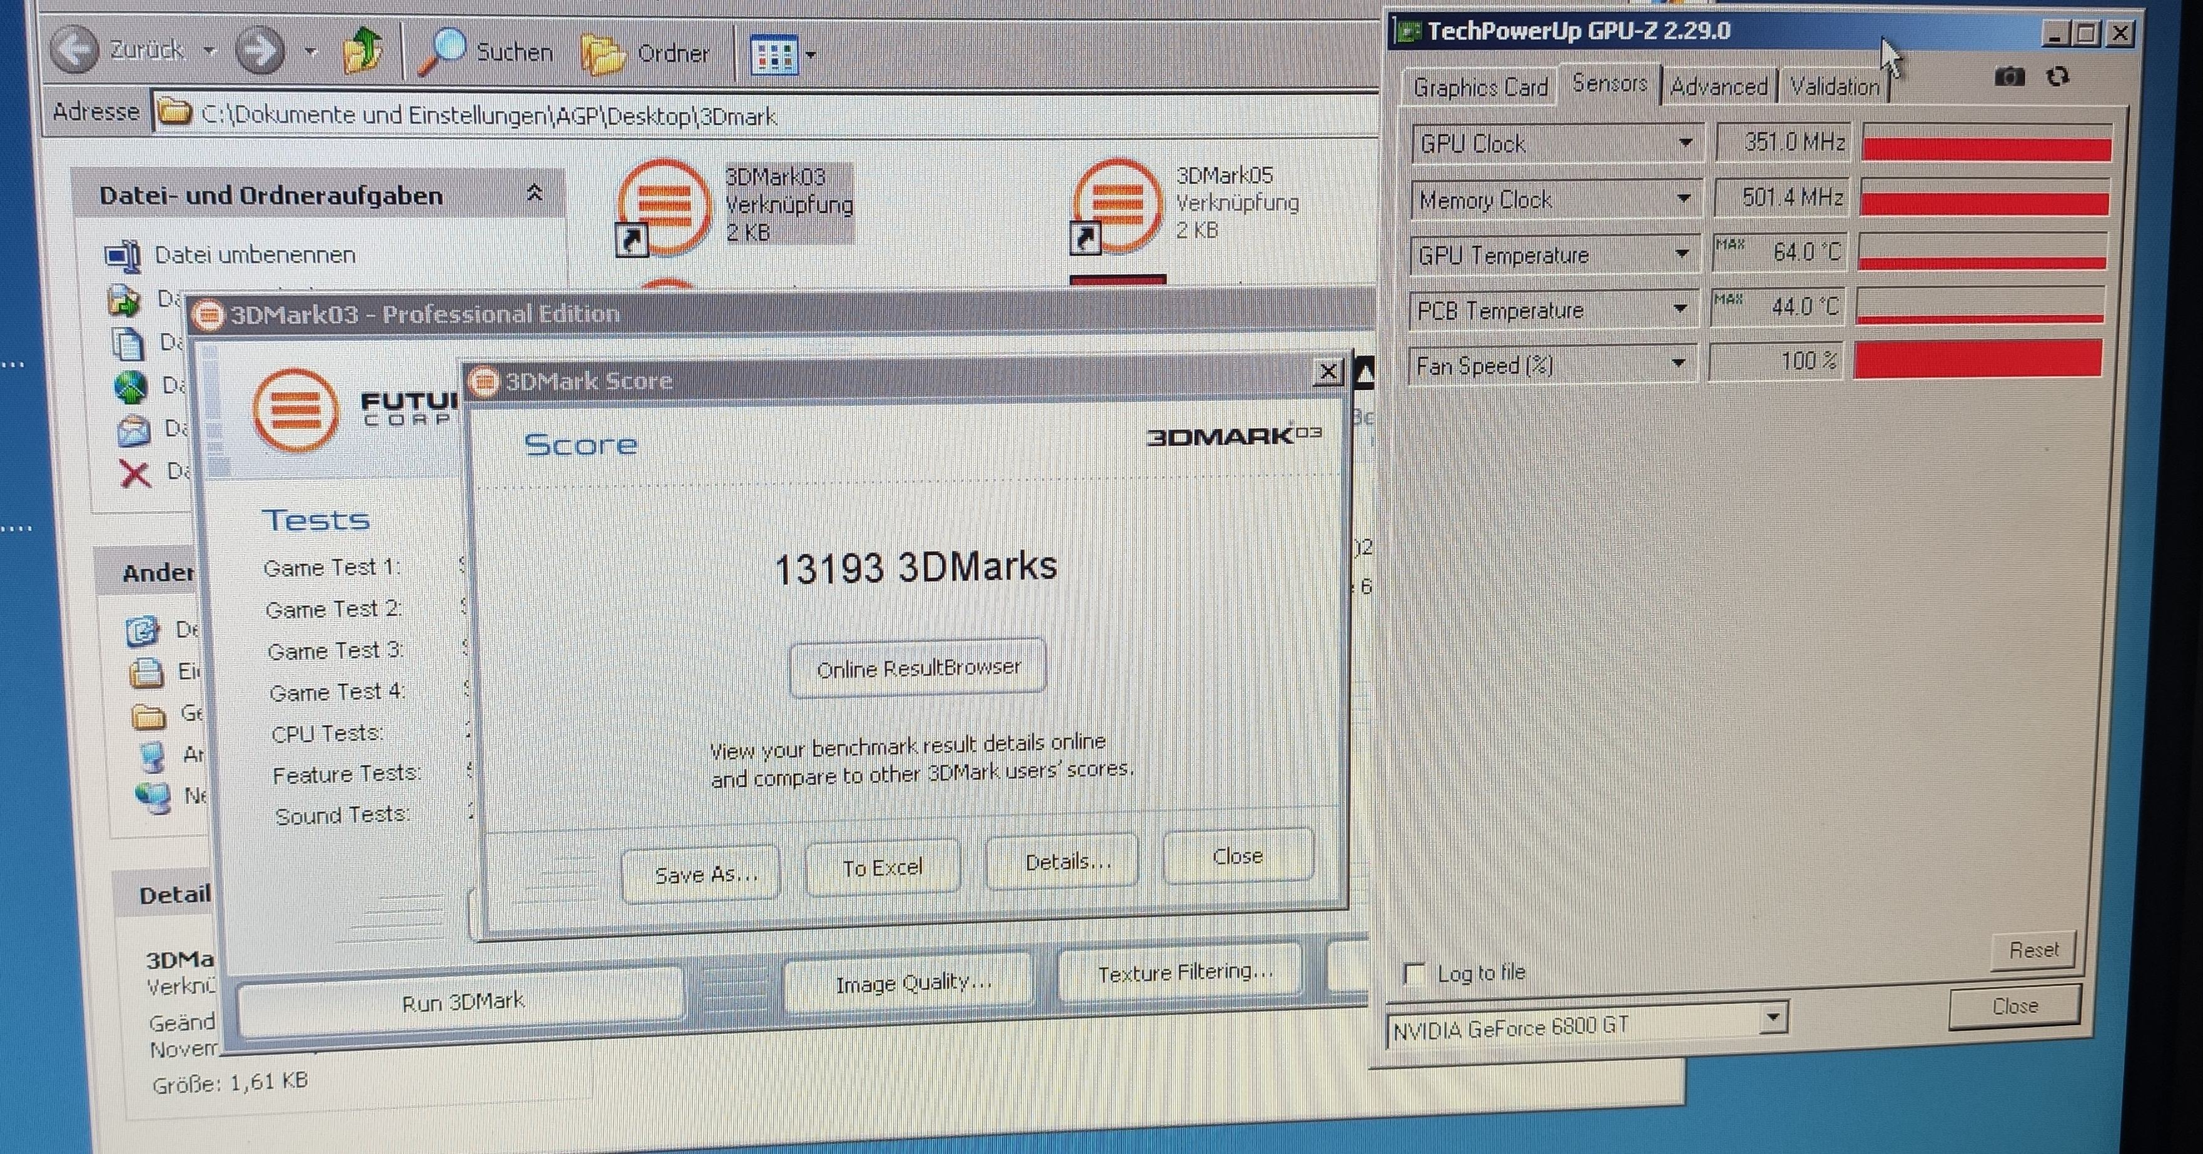Export the score with To Excel
2203x1154 pixels.
883,868
